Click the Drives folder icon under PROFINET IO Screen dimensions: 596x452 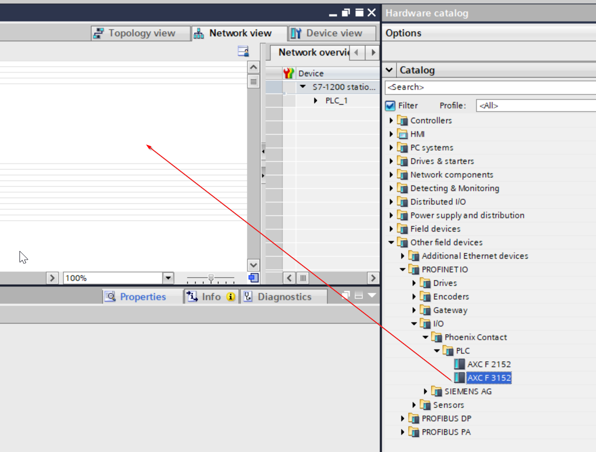[425, 283]
